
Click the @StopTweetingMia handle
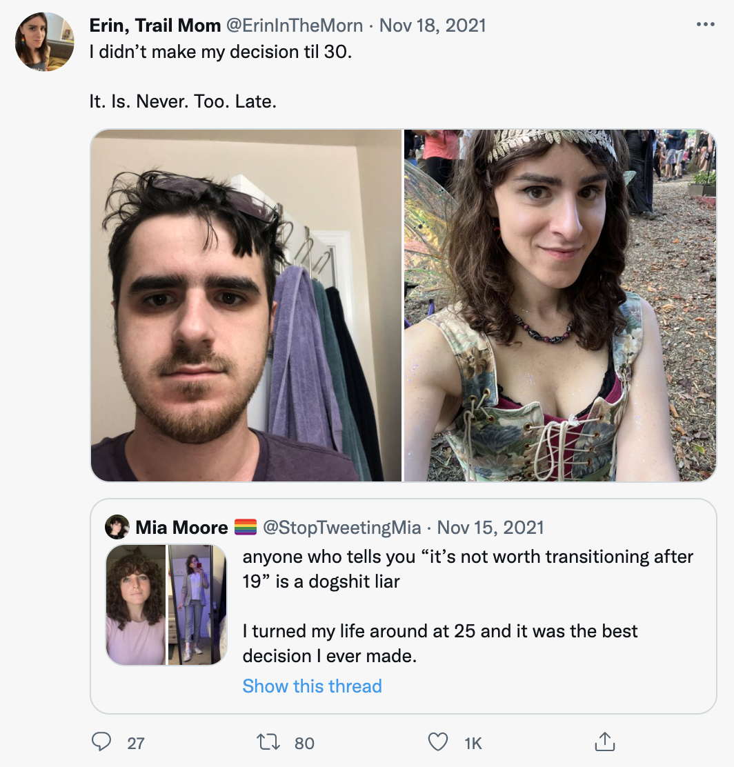click(342, 528)
